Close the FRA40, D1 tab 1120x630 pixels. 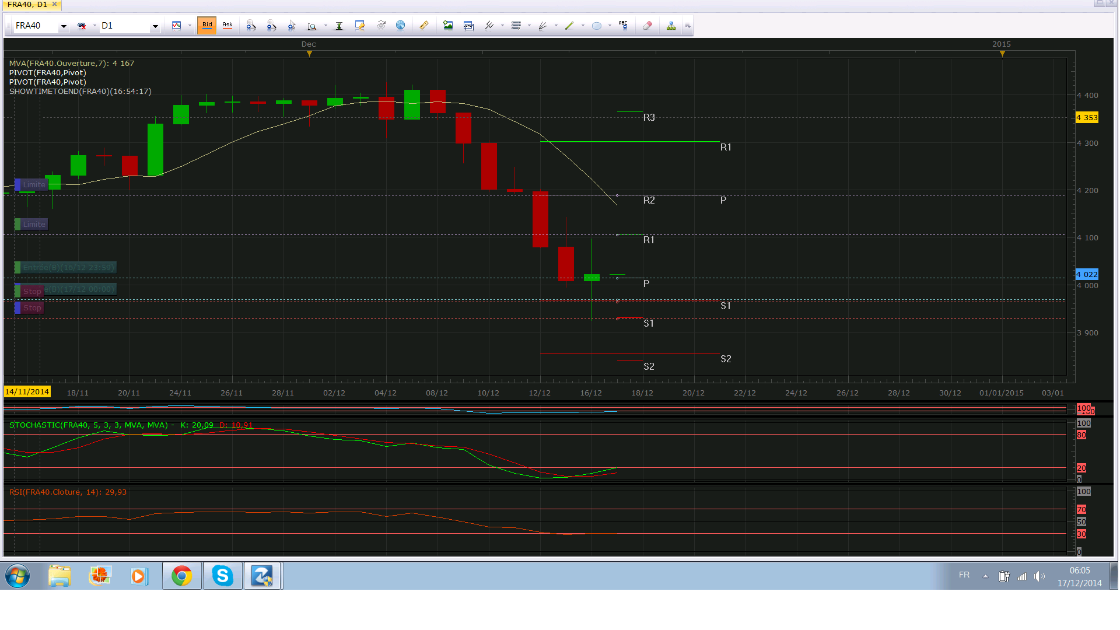[x=55, y=4]
